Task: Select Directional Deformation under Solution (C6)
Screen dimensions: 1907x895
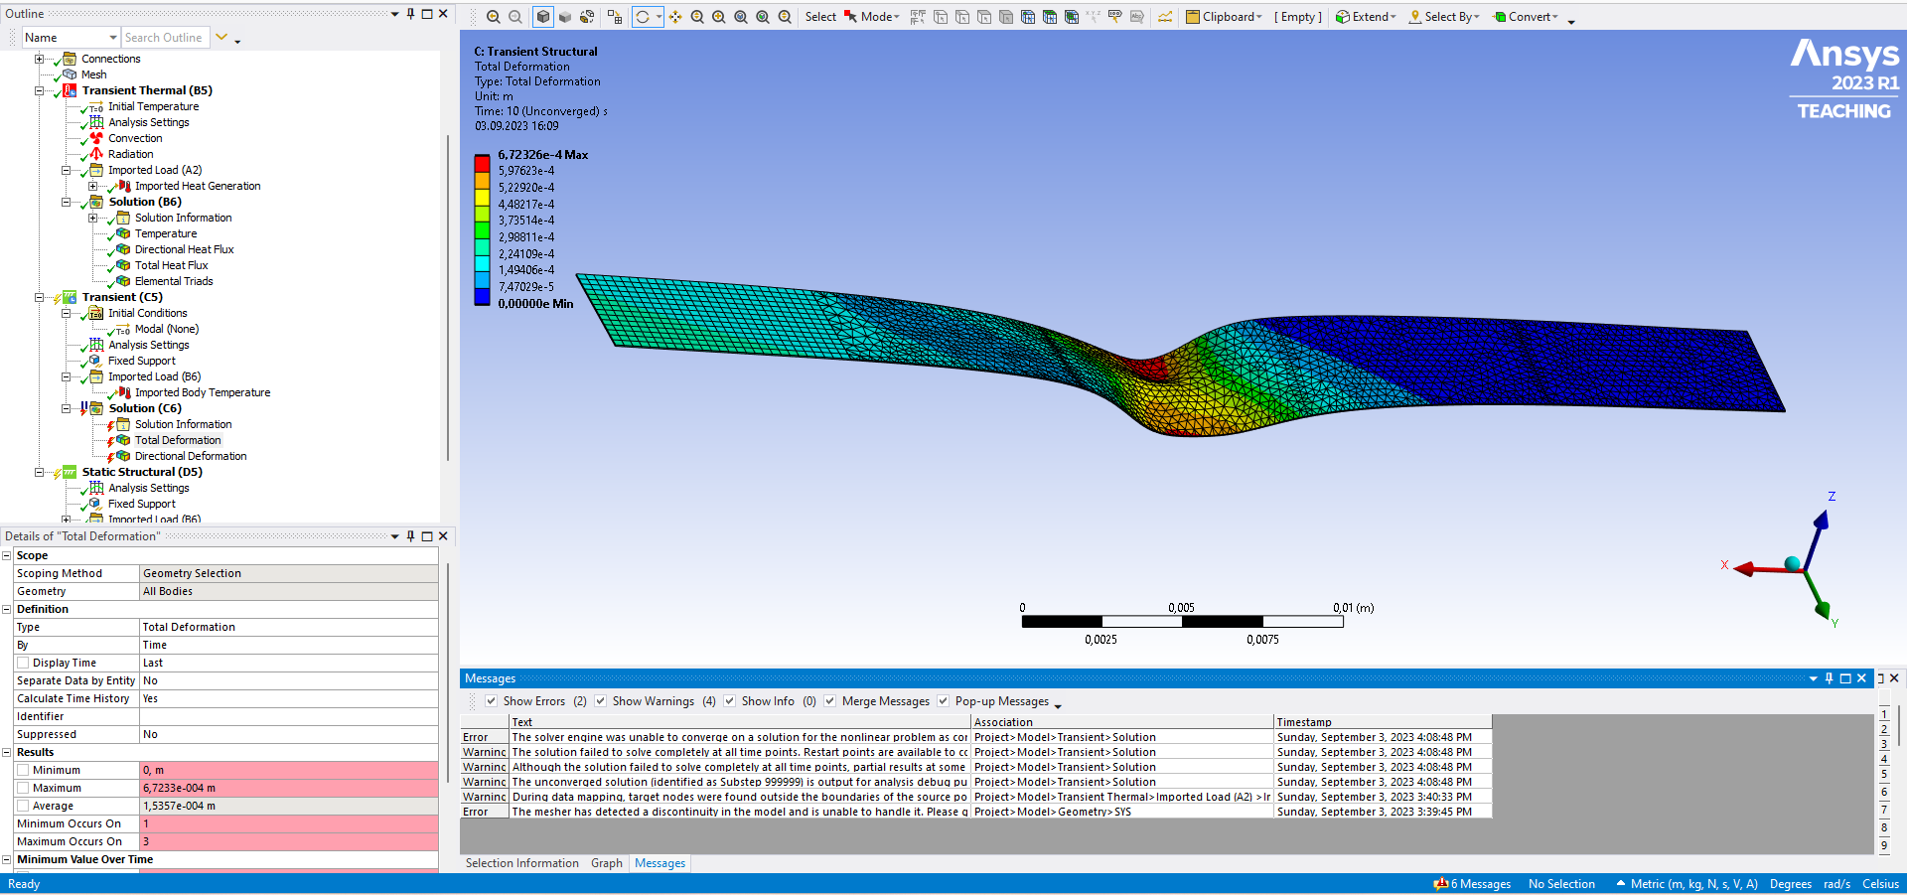Action: click(x=191, y=456)
